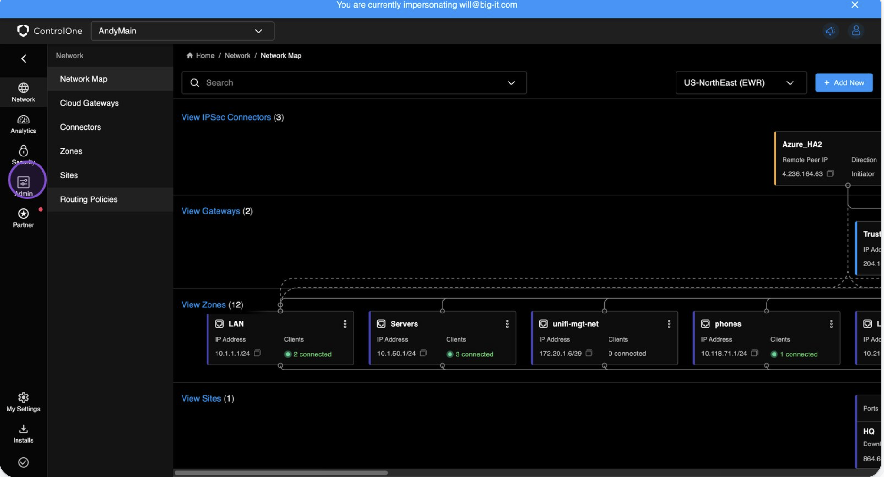The width and height of the screenshot is (884, 477).
Task: Copy the Azure_HA2 remote peer IP
Action: (x=830, y=173)
